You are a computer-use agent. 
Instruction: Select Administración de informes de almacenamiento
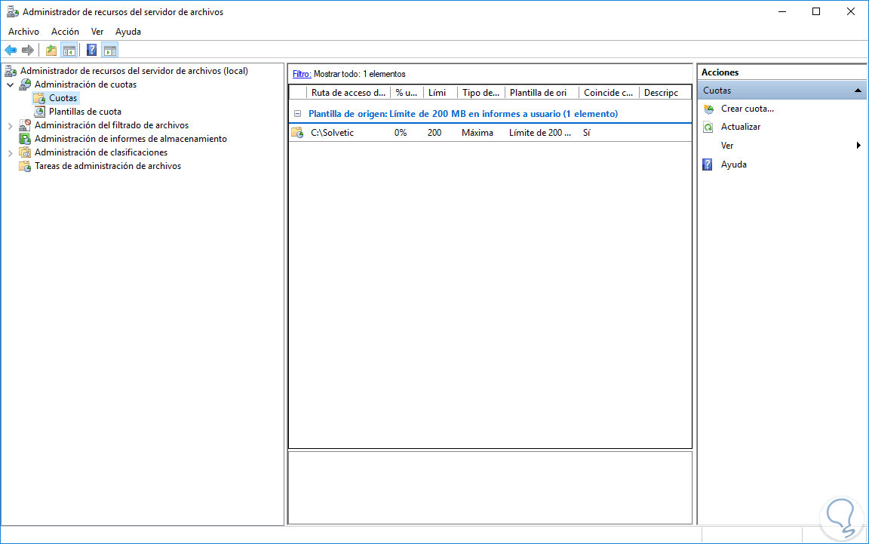(x=131, y=139)
